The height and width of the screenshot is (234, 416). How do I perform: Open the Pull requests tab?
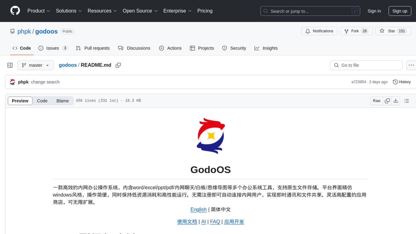93,48
